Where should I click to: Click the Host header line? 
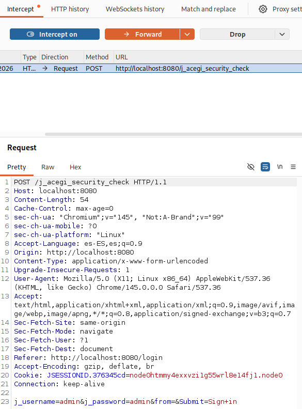[55, 191]
